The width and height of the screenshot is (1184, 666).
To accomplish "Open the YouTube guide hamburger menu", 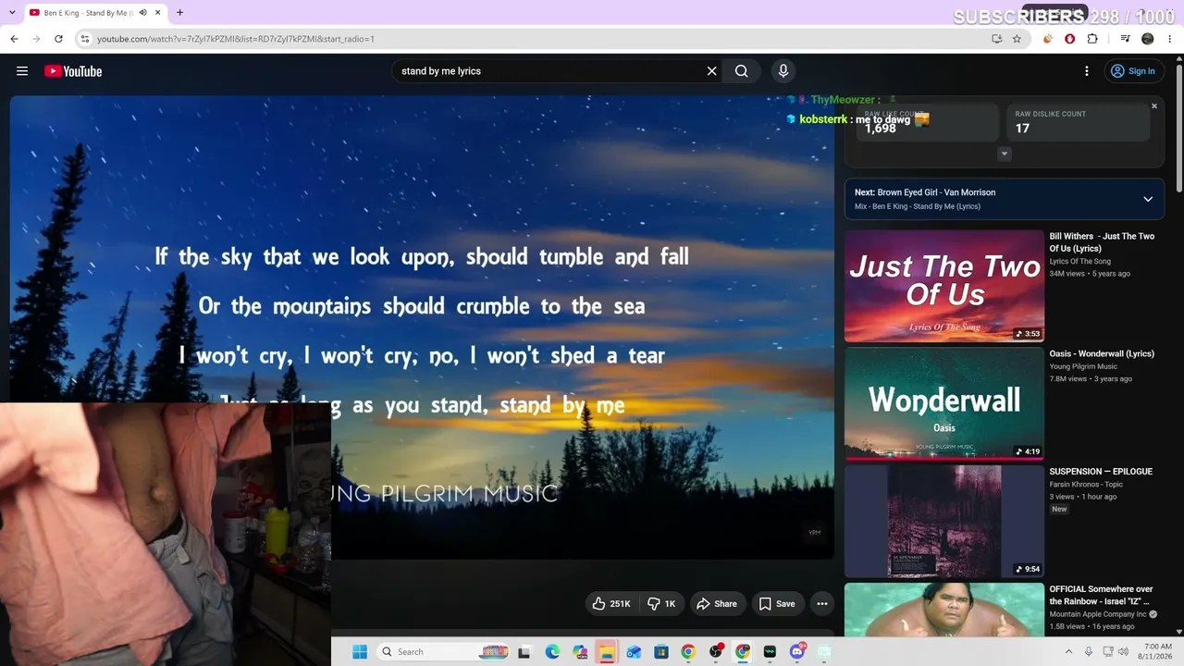I will pyautogui.click(x=22, y=71).
